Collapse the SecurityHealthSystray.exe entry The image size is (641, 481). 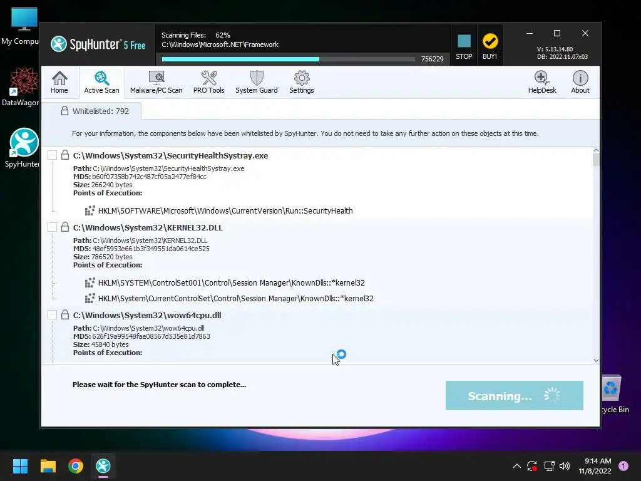[52, 155]
